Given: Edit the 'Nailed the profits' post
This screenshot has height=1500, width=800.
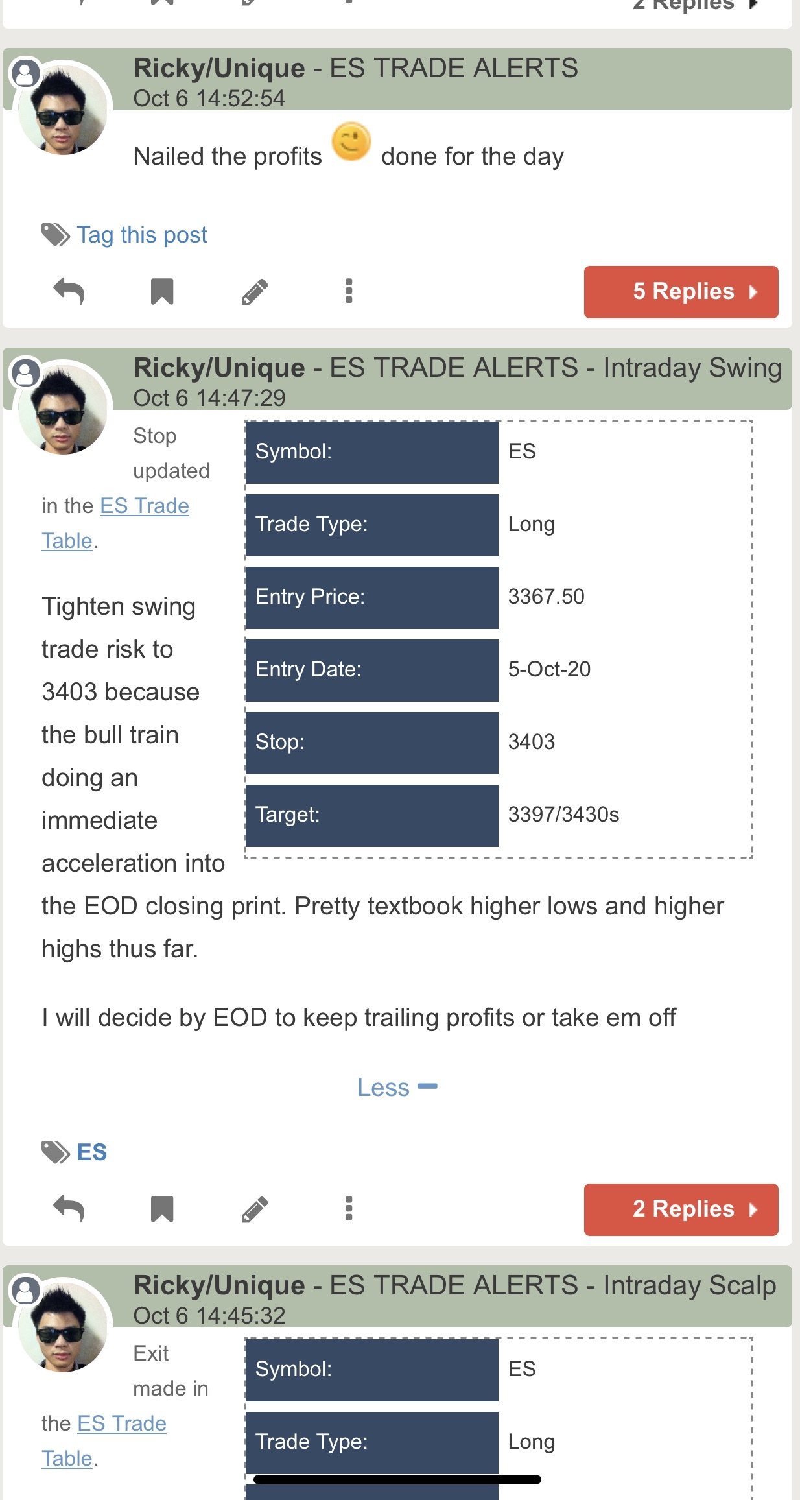Looking at the screenshot, I should tap(255, 291).
